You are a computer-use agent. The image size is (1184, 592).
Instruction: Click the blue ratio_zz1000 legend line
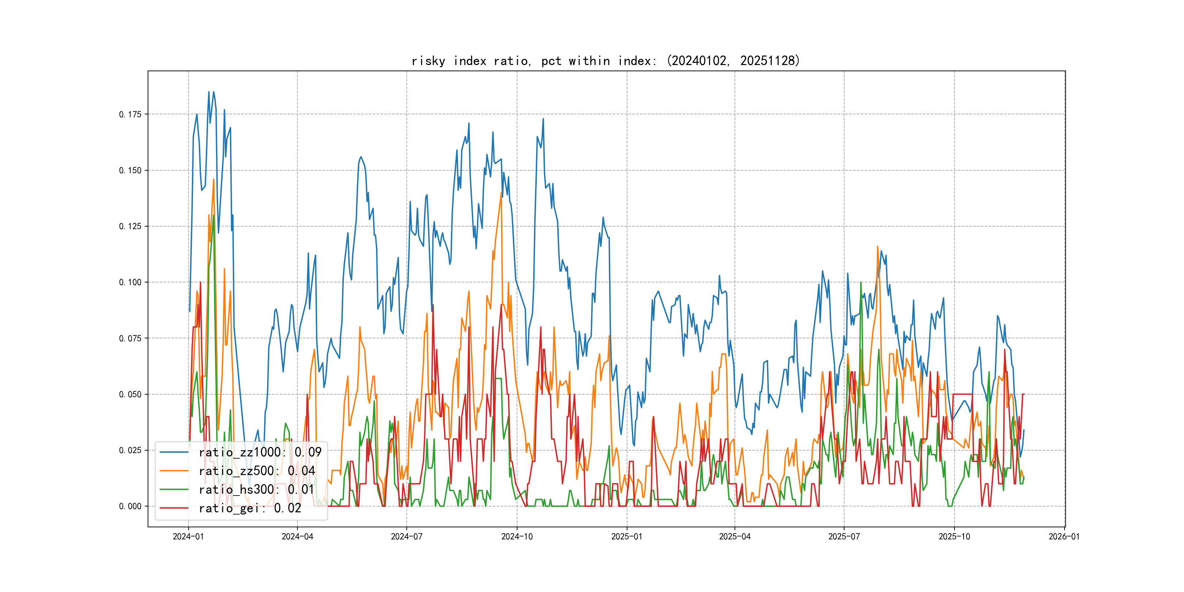click(174, 452)
